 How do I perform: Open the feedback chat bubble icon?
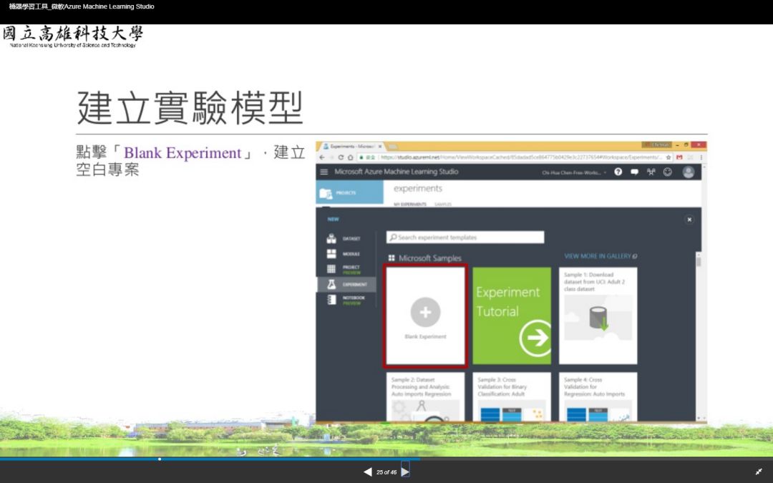click(x=634, y=172)
